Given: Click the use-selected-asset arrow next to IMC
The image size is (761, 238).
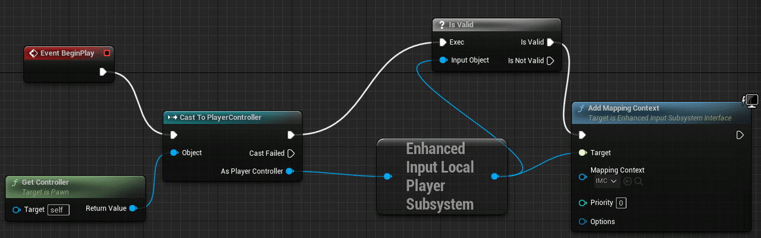Looking at the screenshot, I should tap(628, 182).
